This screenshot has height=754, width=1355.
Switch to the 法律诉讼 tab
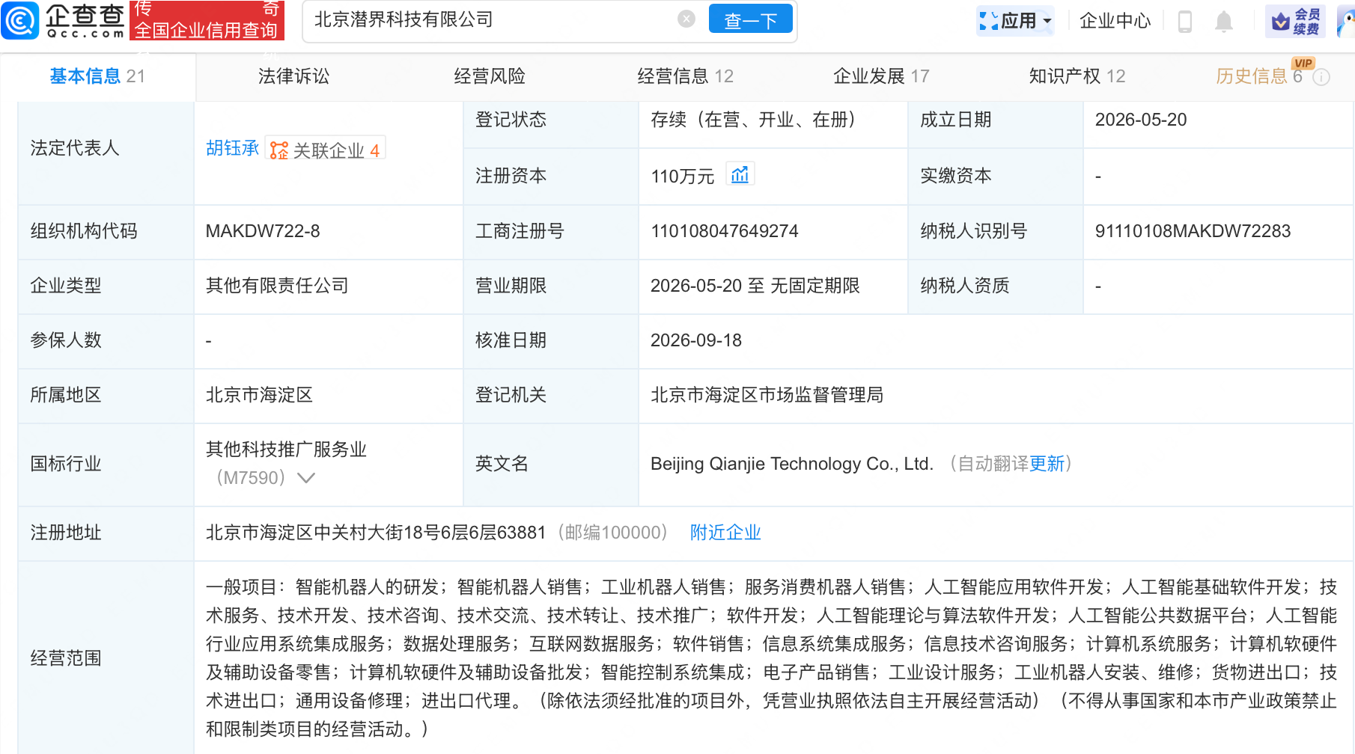[x=293, y=76]
